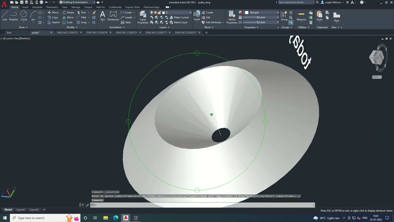
Task: Click Create block button
Action: coord(207,13)
